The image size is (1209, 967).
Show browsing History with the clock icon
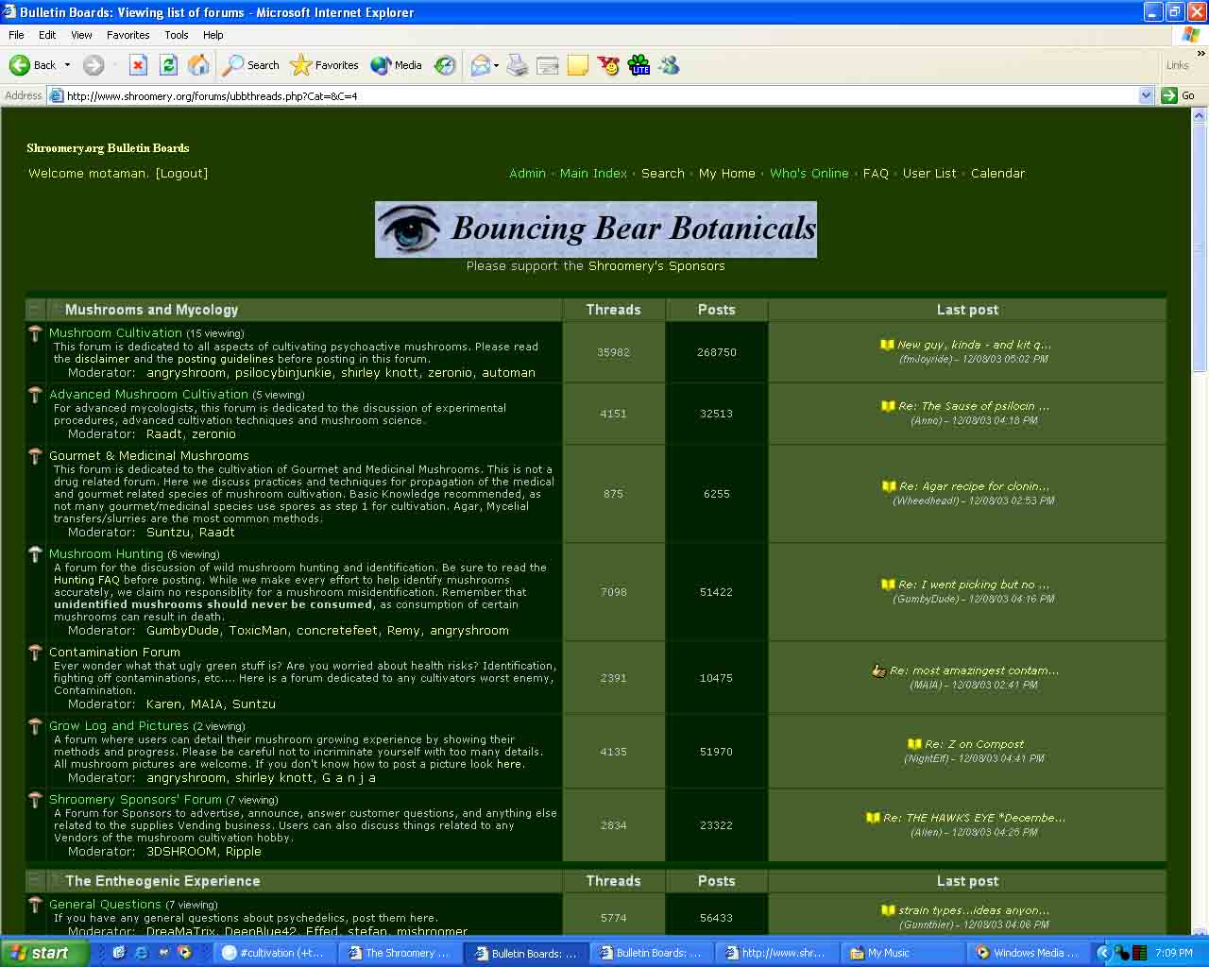[x=445, y=65]
